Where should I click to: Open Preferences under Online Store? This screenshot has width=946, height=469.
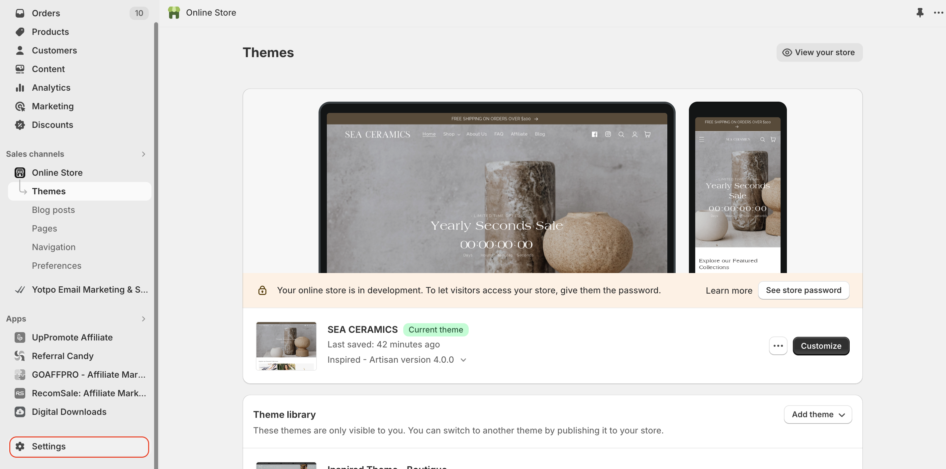tap(56, 266)
